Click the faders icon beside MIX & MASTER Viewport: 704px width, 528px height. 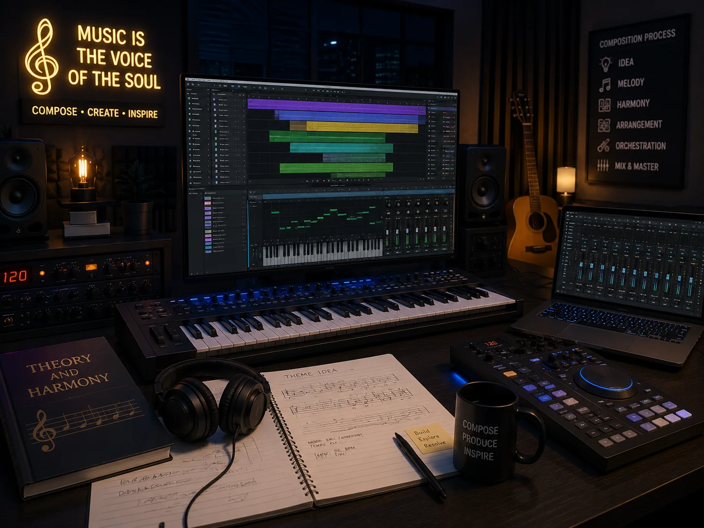coord(603,165)
